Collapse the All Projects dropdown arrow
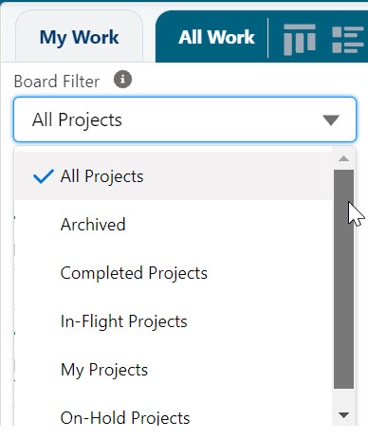The width and height of the screenshot is (368, 439). tap(331, 120)
